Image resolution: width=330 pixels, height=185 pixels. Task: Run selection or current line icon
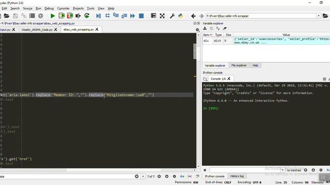(78, 16)
